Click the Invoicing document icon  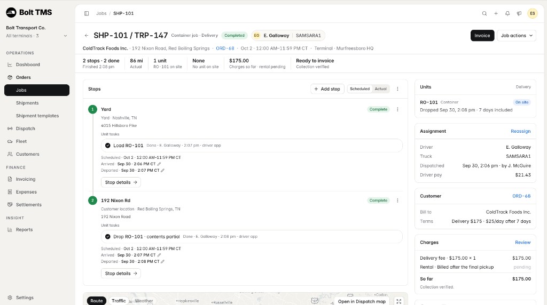pyautogui.click(x=10, y=179)
